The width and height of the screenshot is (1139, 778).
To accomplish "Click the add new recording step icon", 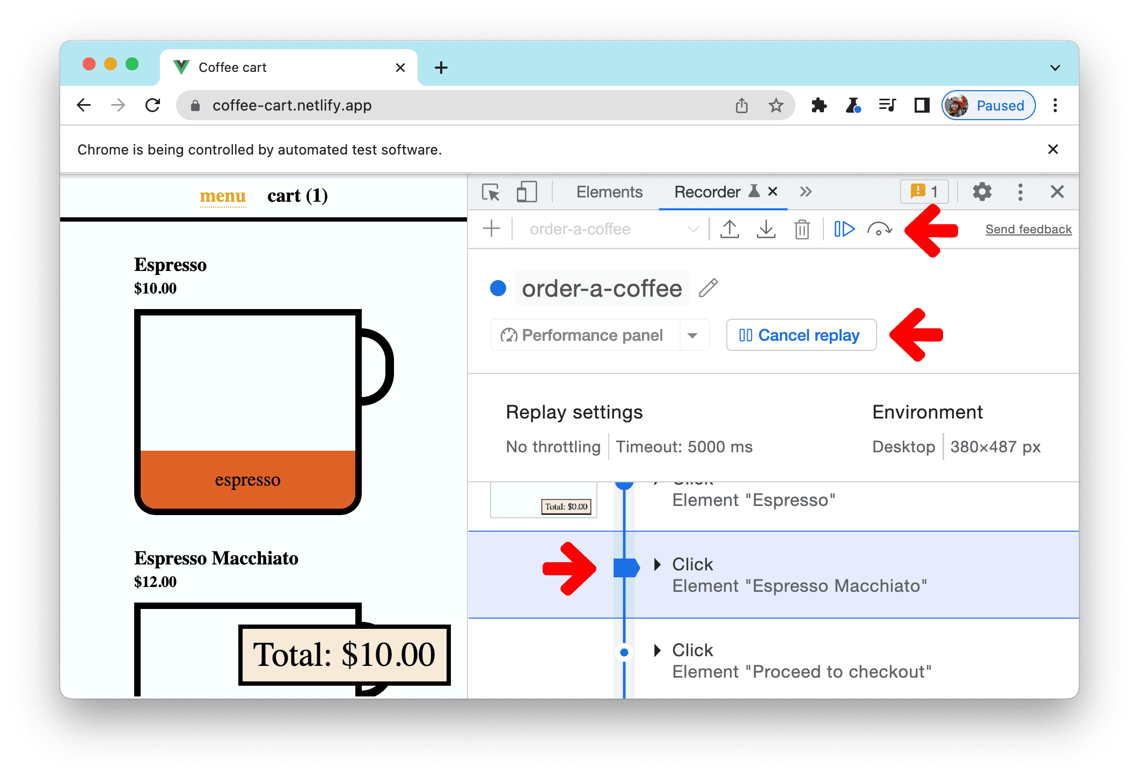I will point(491,229).
